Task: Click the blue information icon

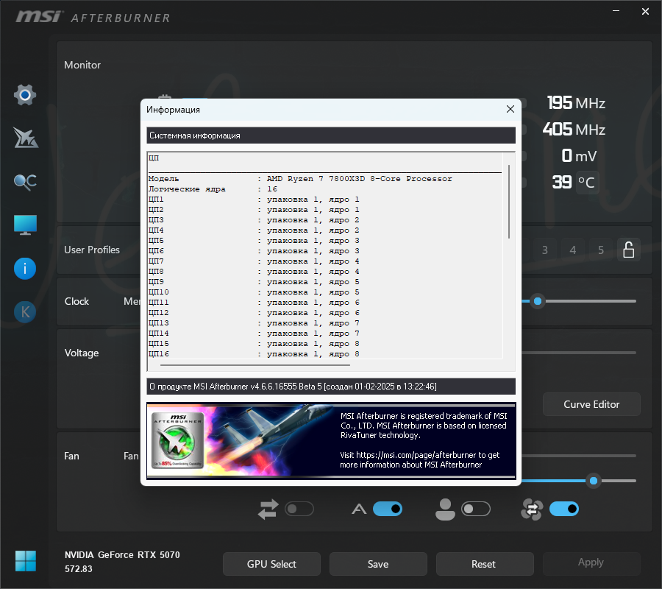Action: tap(25, 269)
